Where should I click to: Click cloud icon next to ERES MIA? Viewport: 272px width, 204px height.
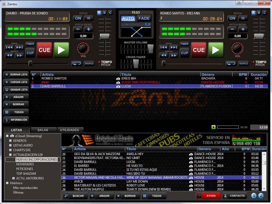point(118,79)
